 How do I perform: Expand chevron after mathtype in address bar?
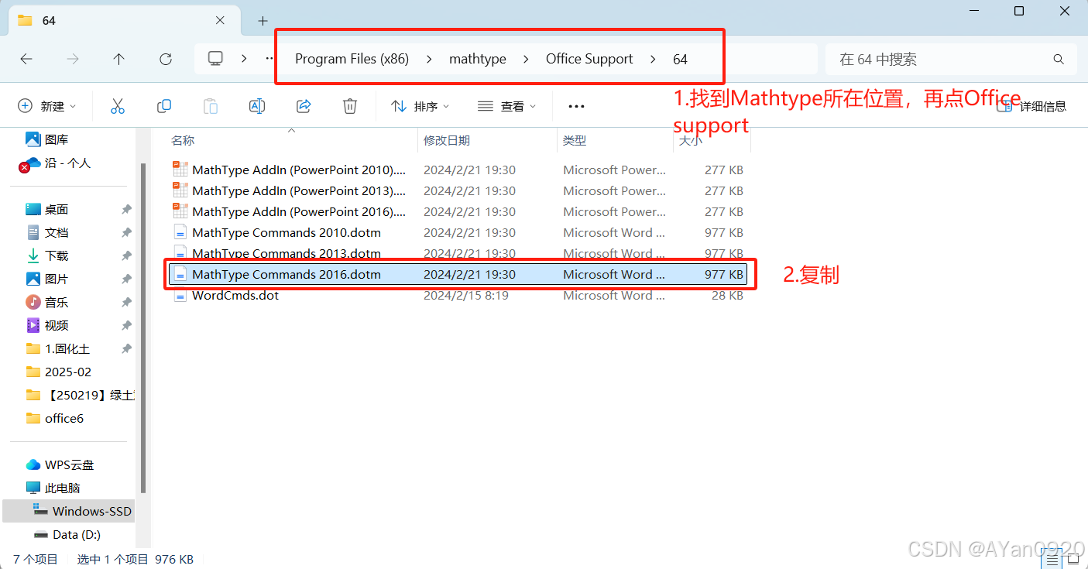coord(526,59)
